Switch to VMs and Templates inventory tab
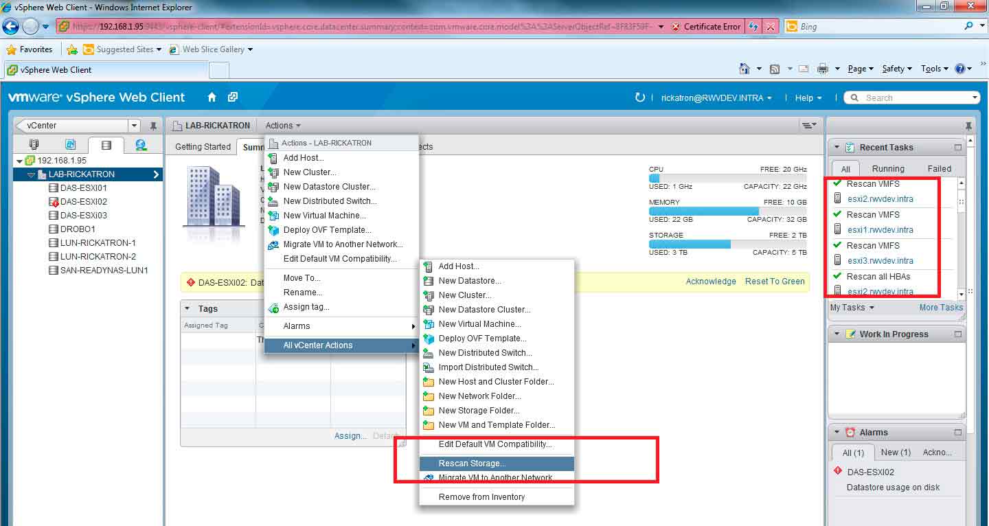 tap(70, 145)
